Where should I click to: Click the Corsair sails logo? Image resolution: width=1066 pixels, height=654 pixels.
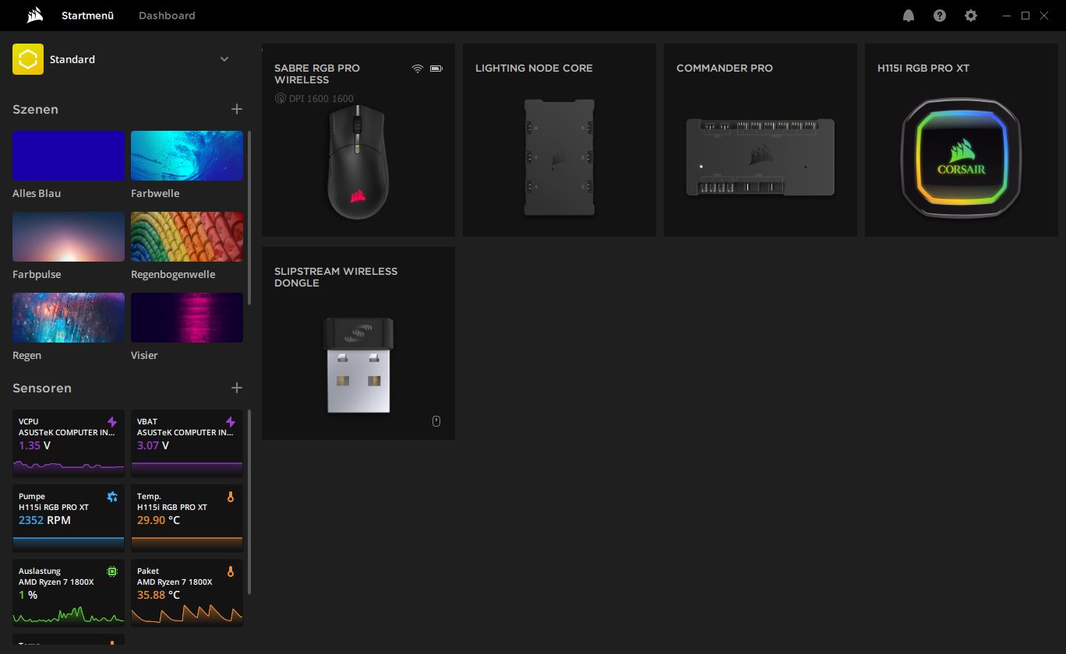34,16
